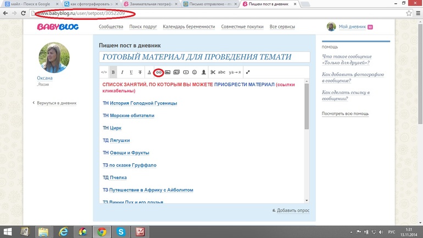This screenshot has width=423, height=238.
Task: Click the ya→я transliteration tool
Action: [x=235, y=73]
